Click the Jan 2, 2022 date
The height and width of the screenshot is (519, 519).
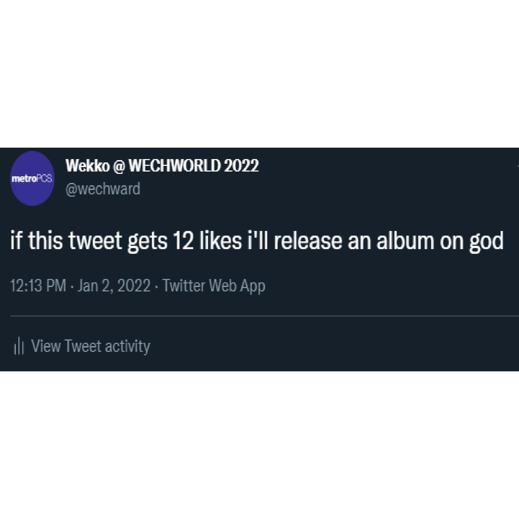(x=114, y=285)
